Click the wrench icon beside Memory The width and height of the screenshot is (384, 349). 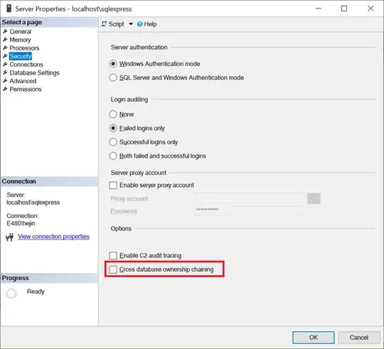click(5, 39)
